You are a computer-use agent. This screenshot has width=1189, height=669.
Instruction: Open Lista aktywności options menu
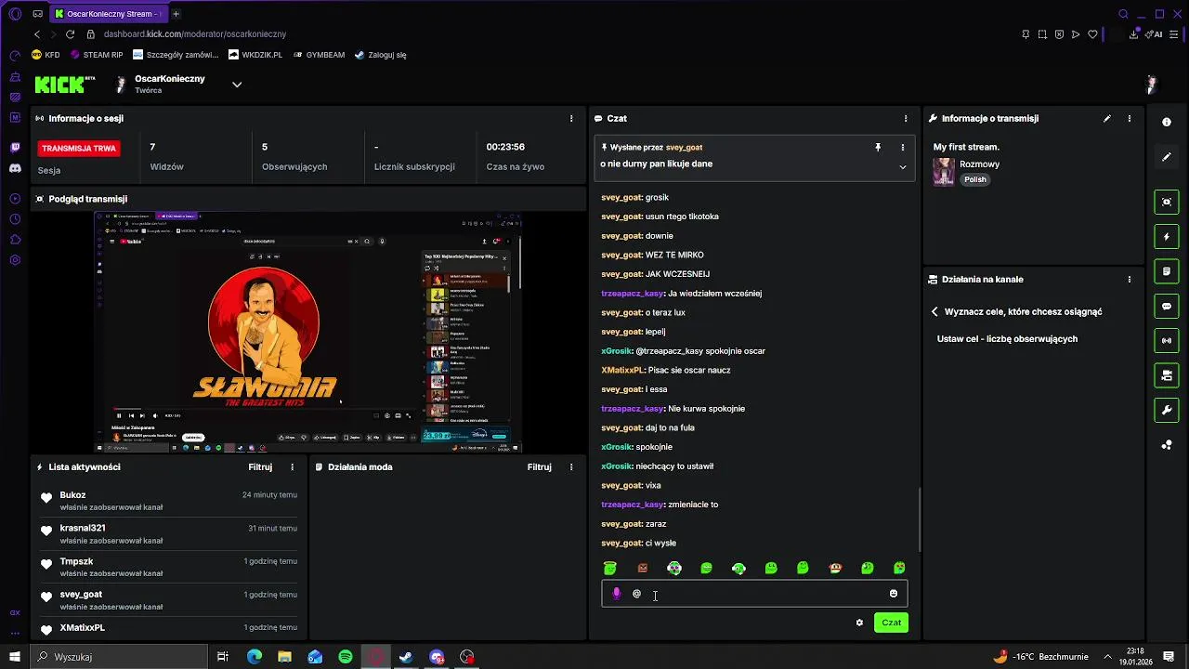293,467
